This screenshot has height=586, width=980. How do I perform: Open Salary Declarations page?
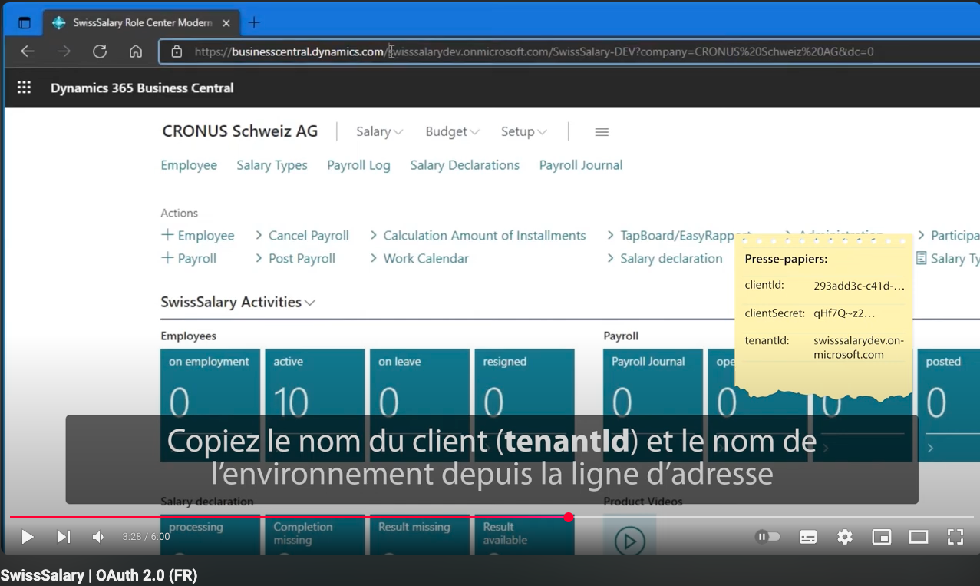coord(464,165)
